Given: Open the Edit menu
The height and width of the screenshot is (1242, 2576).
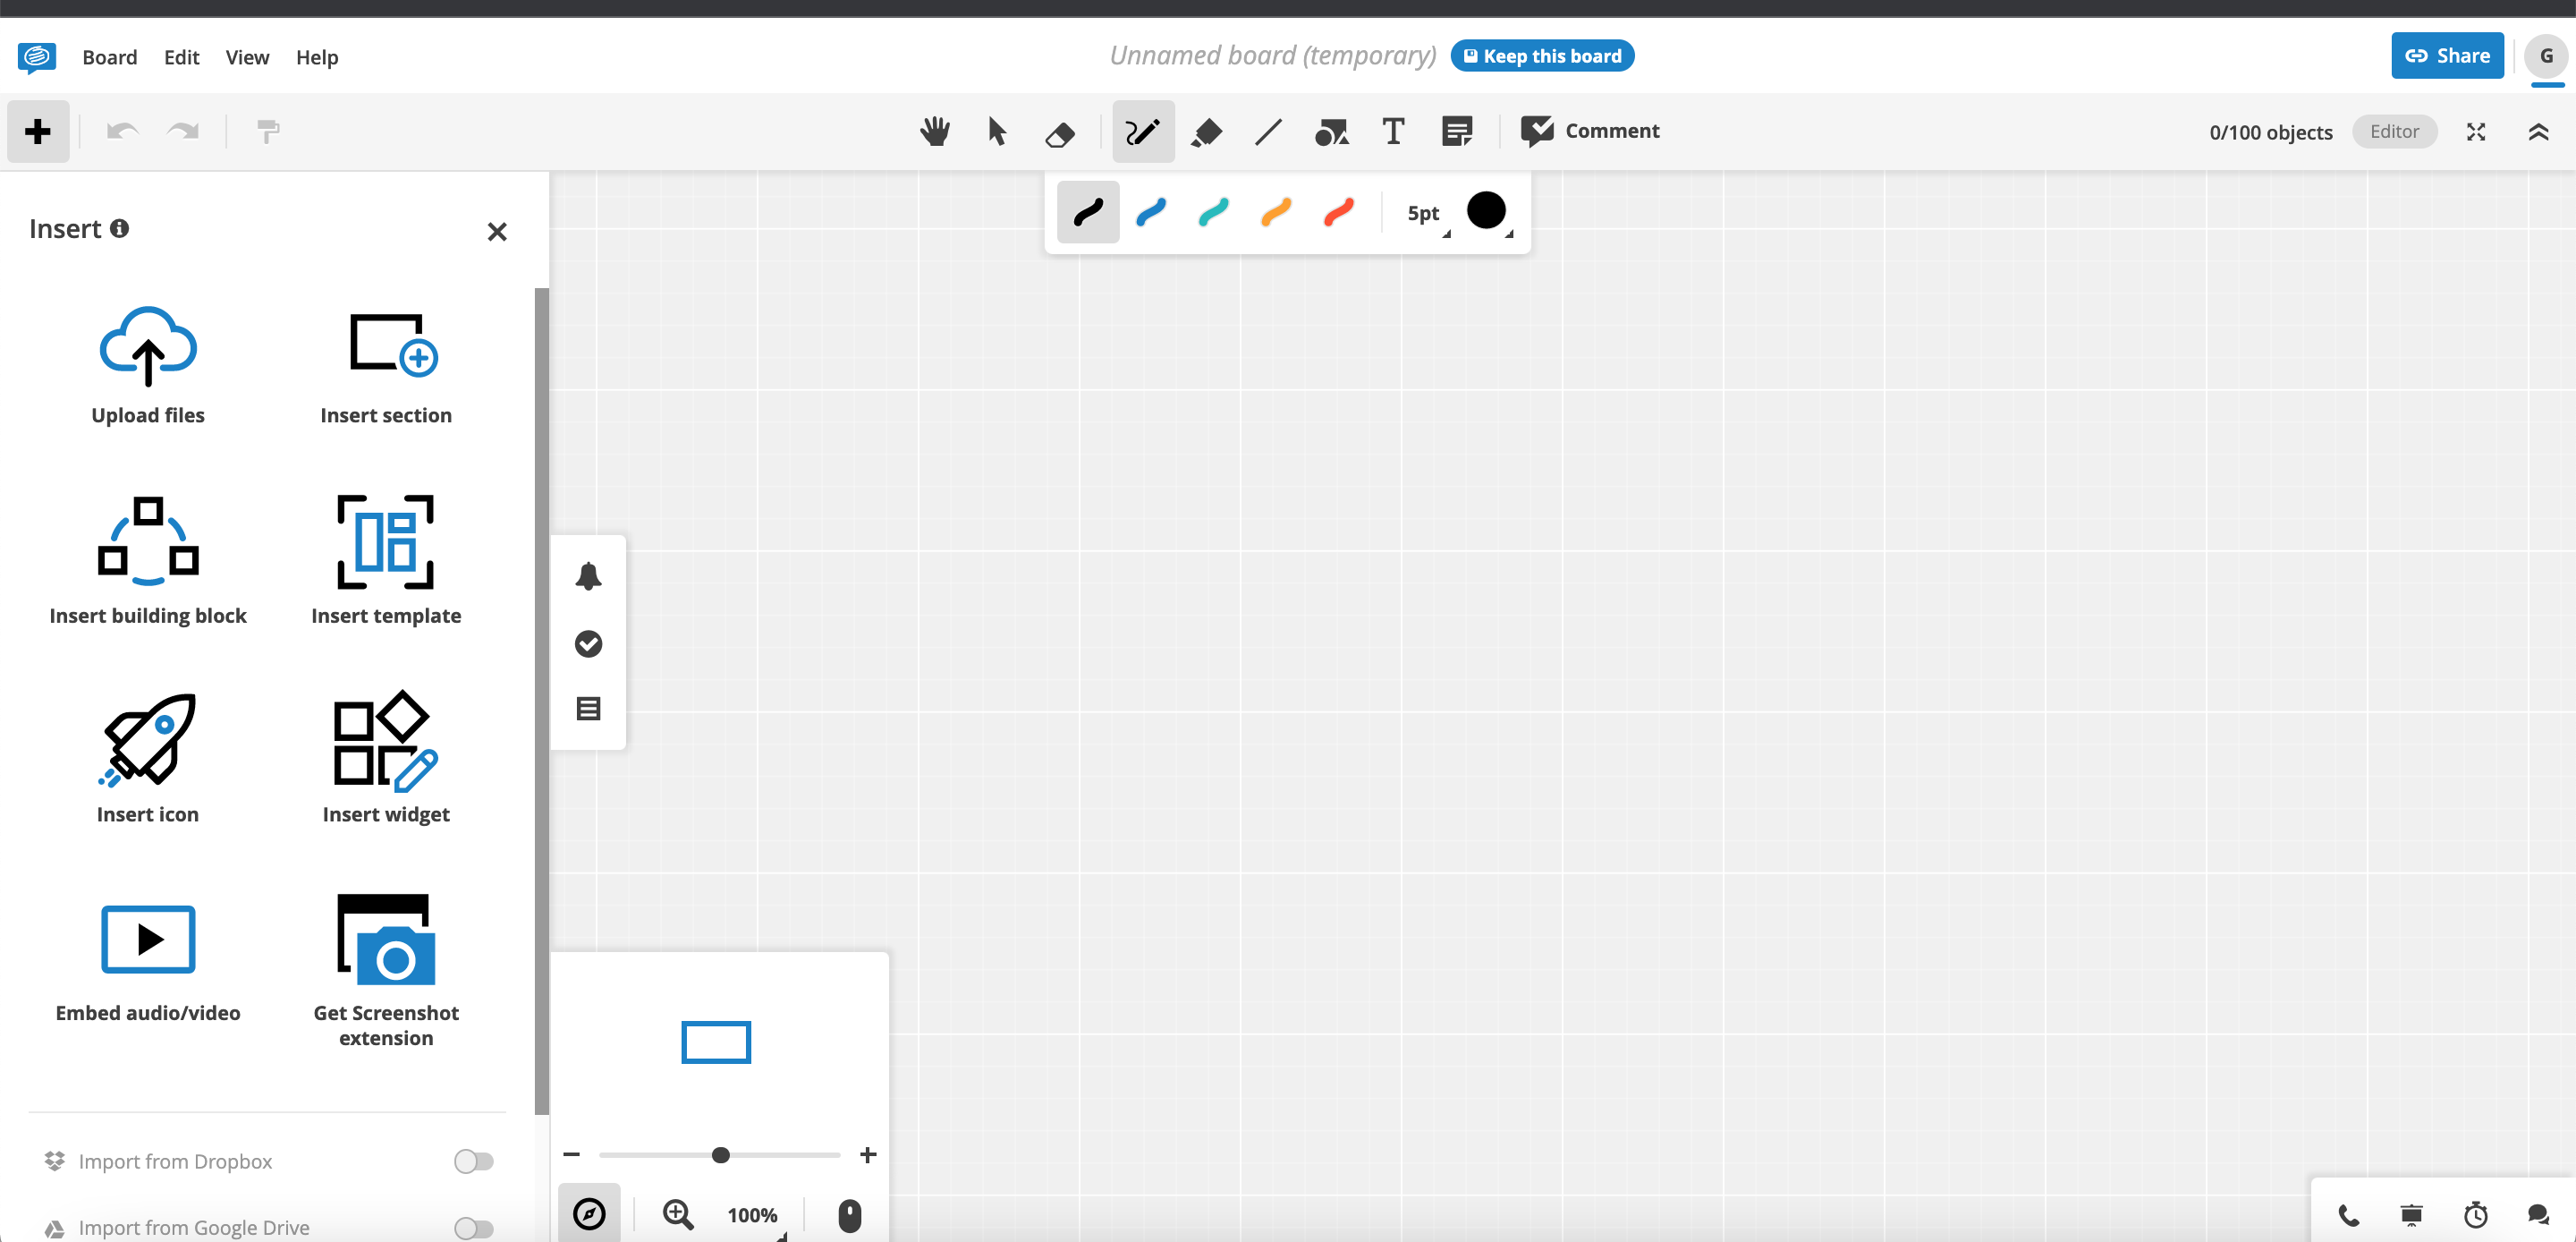Looking at the screenshot, I should pos(182,57).
